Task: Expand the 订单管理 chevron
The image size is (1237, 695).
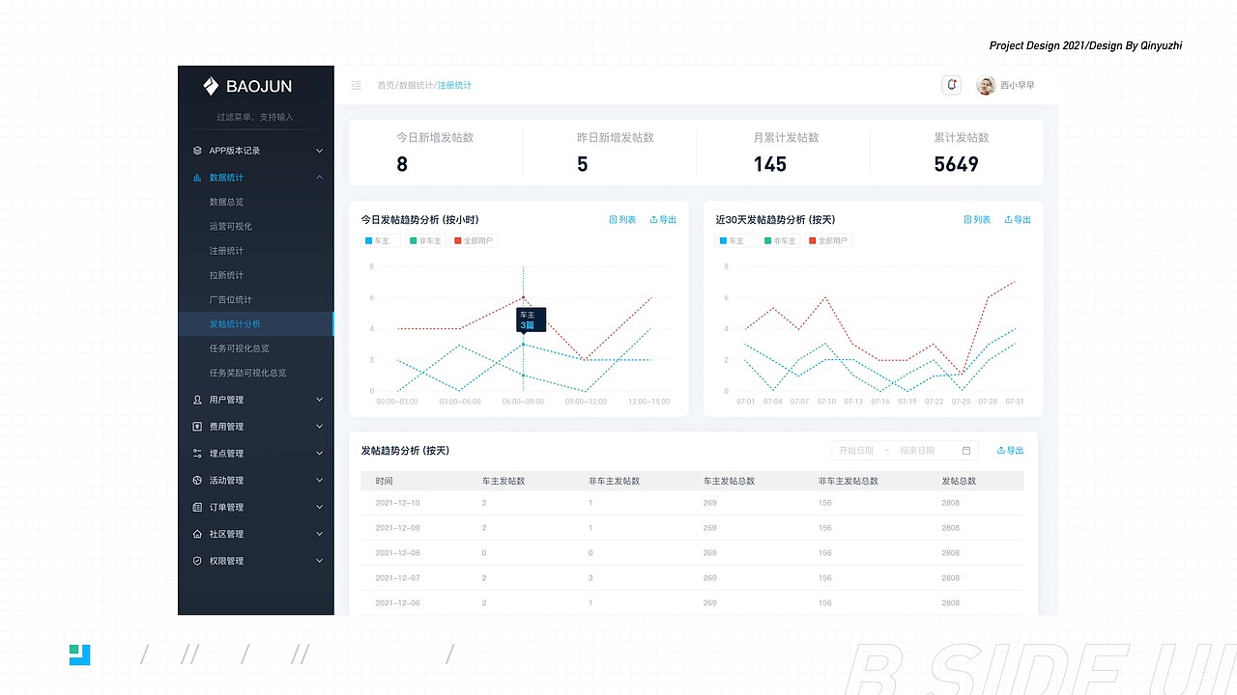Action: pyautogui.click(x=319, y=507)
